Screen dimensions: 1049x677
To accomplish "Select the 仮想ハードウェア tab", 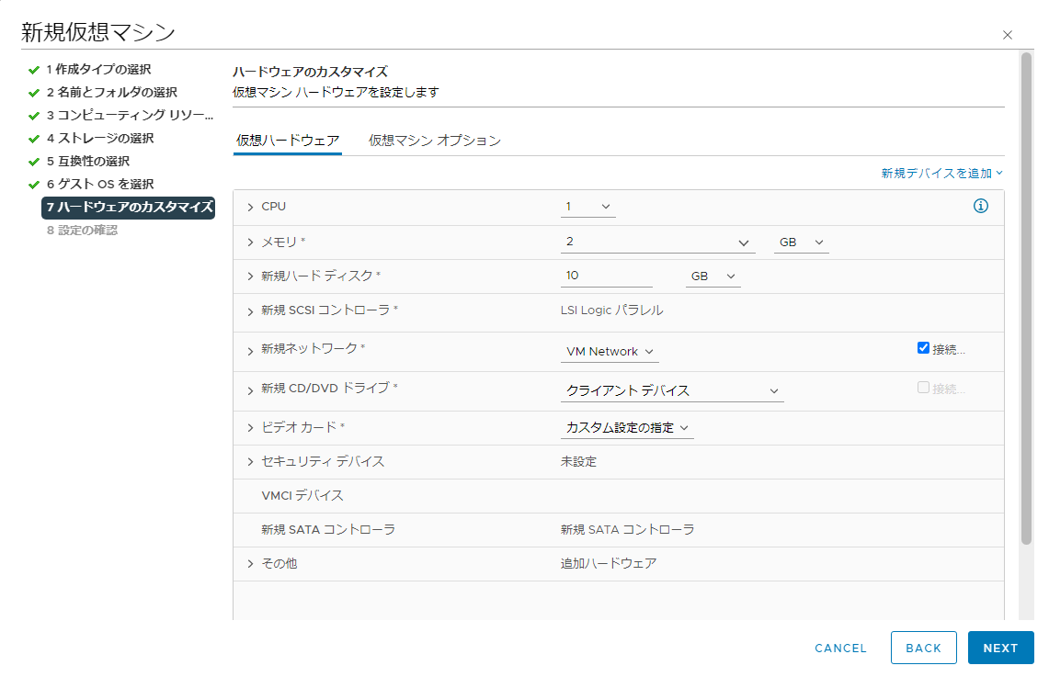I will (288, 141).
